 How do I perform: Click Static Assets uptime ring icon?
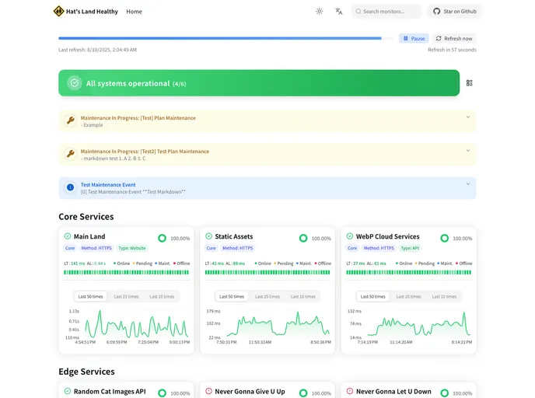pyautogui.click(x=303, y=238)
